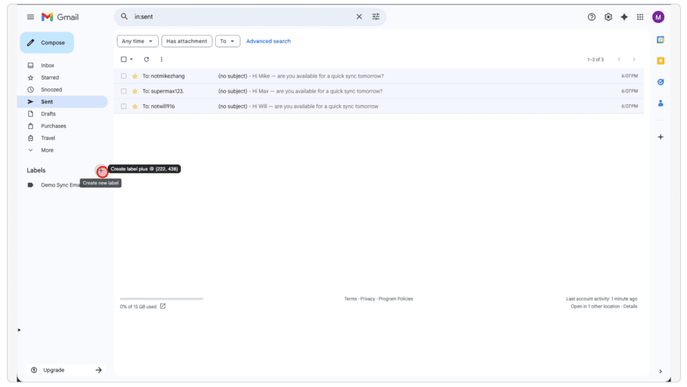
Task: Refresh the sent mail list
Action: [x=146, y=60]
